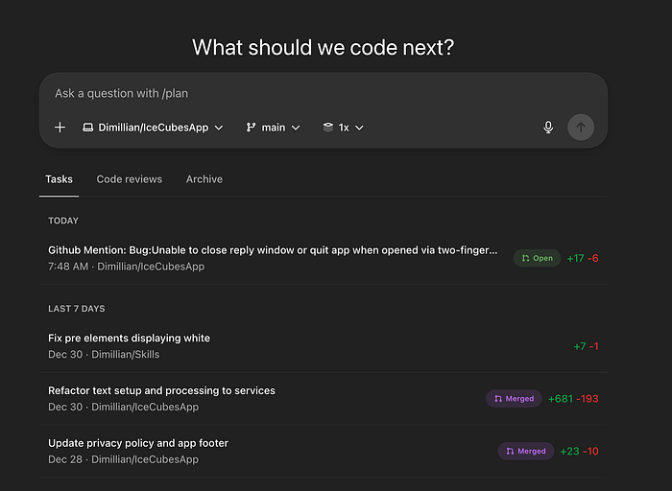Viewport: 672px width, 491px height.
Task: Click the Open pull request badge
Action: 537,258
